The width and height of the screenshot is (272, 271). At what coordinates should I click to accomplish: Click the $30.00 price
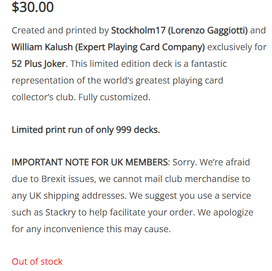(x=32, y=7)
